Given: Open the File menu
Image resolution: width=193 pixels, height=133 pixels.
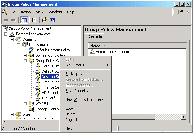Looking at the screenshot, I should pyautogui.click(x=12, y=12).
